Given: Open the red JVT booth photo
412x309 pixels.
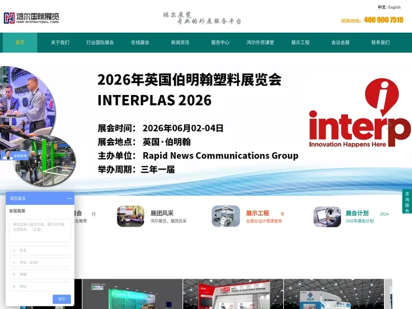Looking at the screenshot, I should pos(233,294).
